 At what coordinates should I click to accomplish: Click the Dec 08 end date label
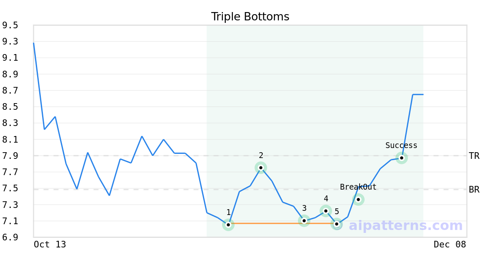[x=450, y=245]
